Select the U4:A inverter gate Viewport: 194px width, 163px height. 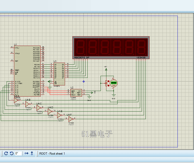click(x=16, y=100)
